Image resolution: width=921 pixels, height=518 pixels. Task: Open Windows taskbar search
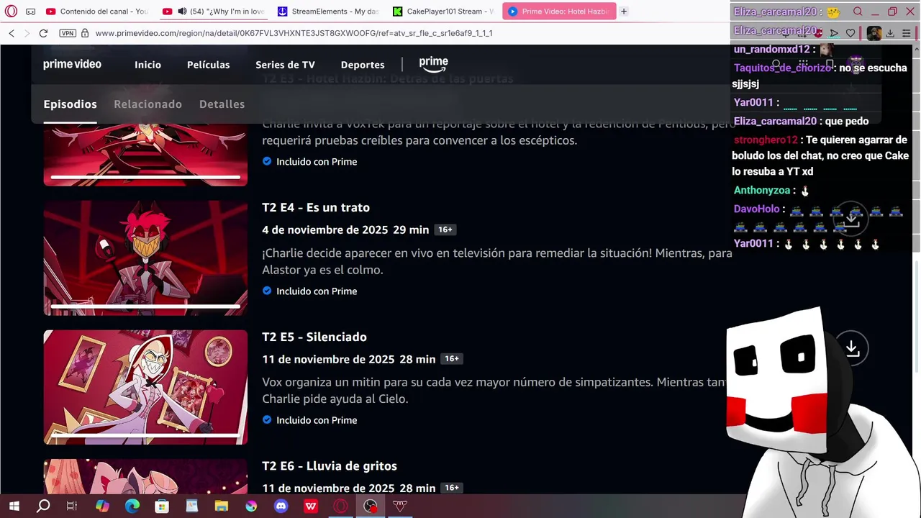coord(43,506)
